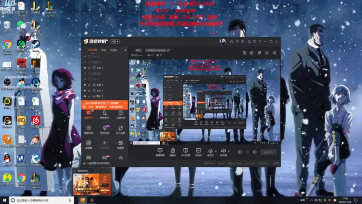
Task: Expand speaker options arrow
Action: [229, 151]
